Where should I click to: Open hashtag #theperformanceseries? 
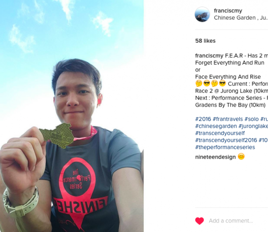coord(225,147)
